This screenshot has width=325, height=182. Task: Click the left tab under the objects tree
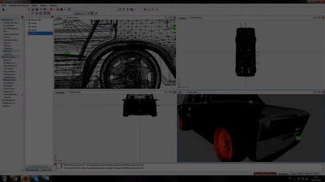point(32,170)
